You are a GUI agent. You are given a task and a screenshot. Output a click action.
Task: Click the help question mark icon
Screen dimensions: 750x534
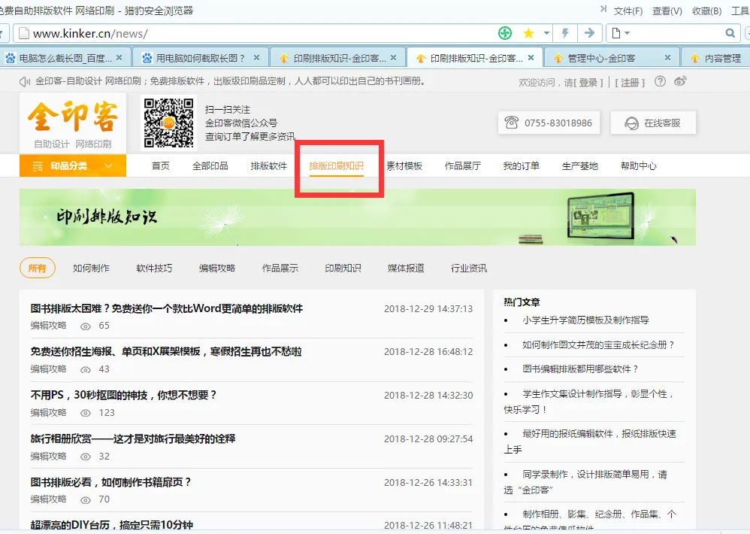tap(660, 82)
